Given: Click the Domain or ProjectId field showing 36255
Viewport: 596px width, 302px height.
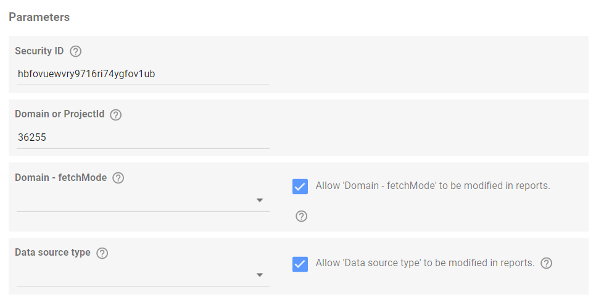Looking at the screenshot, I should tap(143, 138).
